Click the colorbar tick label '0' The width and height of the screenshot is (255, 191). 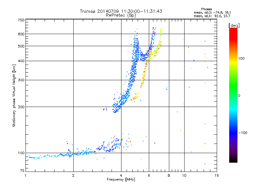(x=239, y=96)
